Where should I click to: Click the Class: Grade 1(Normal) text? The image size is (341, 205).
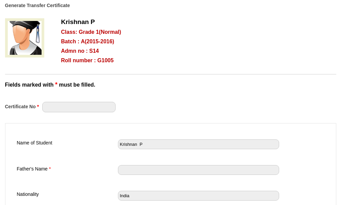(x=91, y=32)
